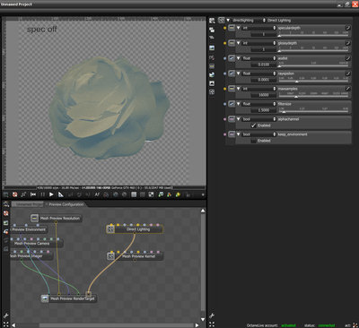The height and width of the screenshot is (328, 359).
Task: Click the Mesh Preview Resolution node
Action: pos(57,218)
